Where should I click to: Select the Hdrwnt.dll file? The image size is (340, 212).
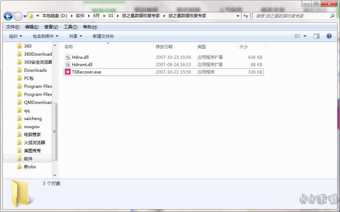(83, 64)
